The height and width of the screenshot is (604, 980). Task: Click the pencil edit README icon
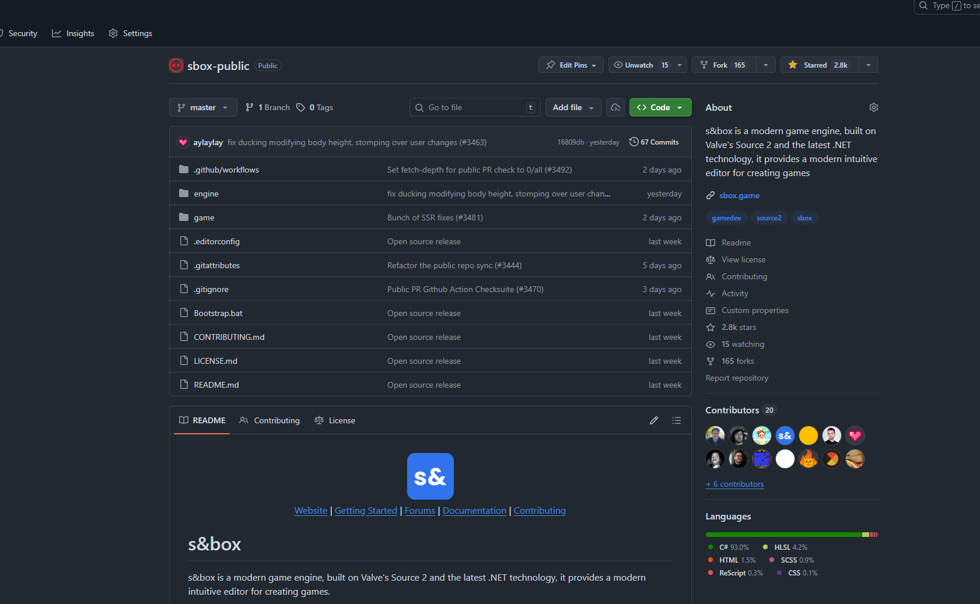654,420
